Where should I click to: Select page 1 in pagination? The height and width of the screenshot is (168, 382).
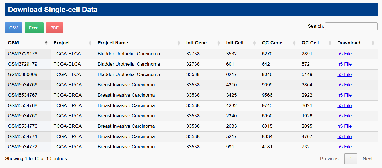point(351,159)
